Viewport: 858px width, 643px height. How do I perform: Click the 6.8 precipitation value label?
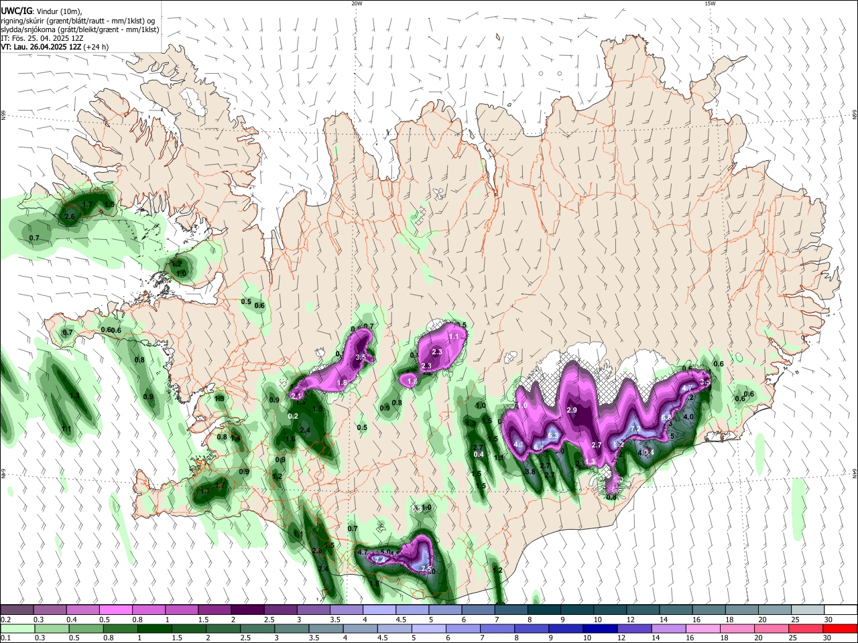[666, 417]
